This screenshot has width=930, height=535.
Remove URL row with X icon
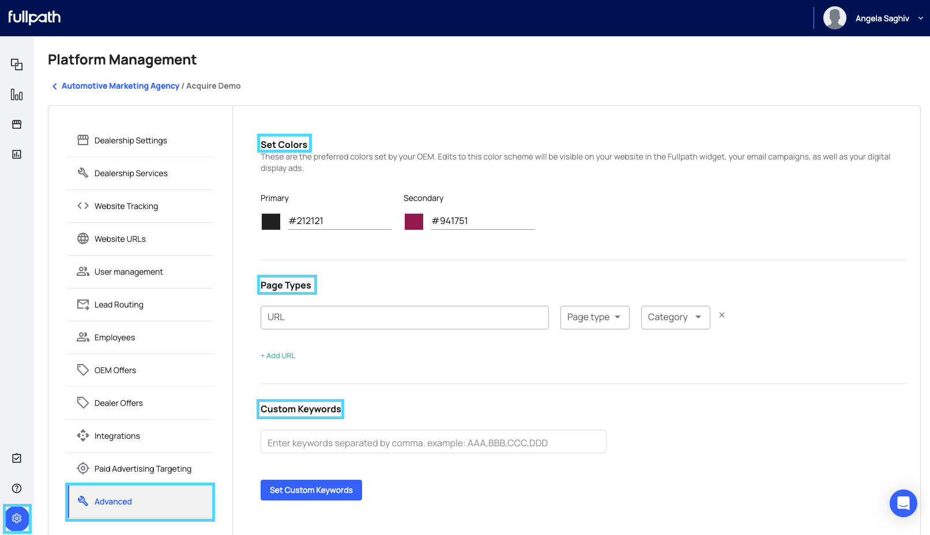(722, 315)
